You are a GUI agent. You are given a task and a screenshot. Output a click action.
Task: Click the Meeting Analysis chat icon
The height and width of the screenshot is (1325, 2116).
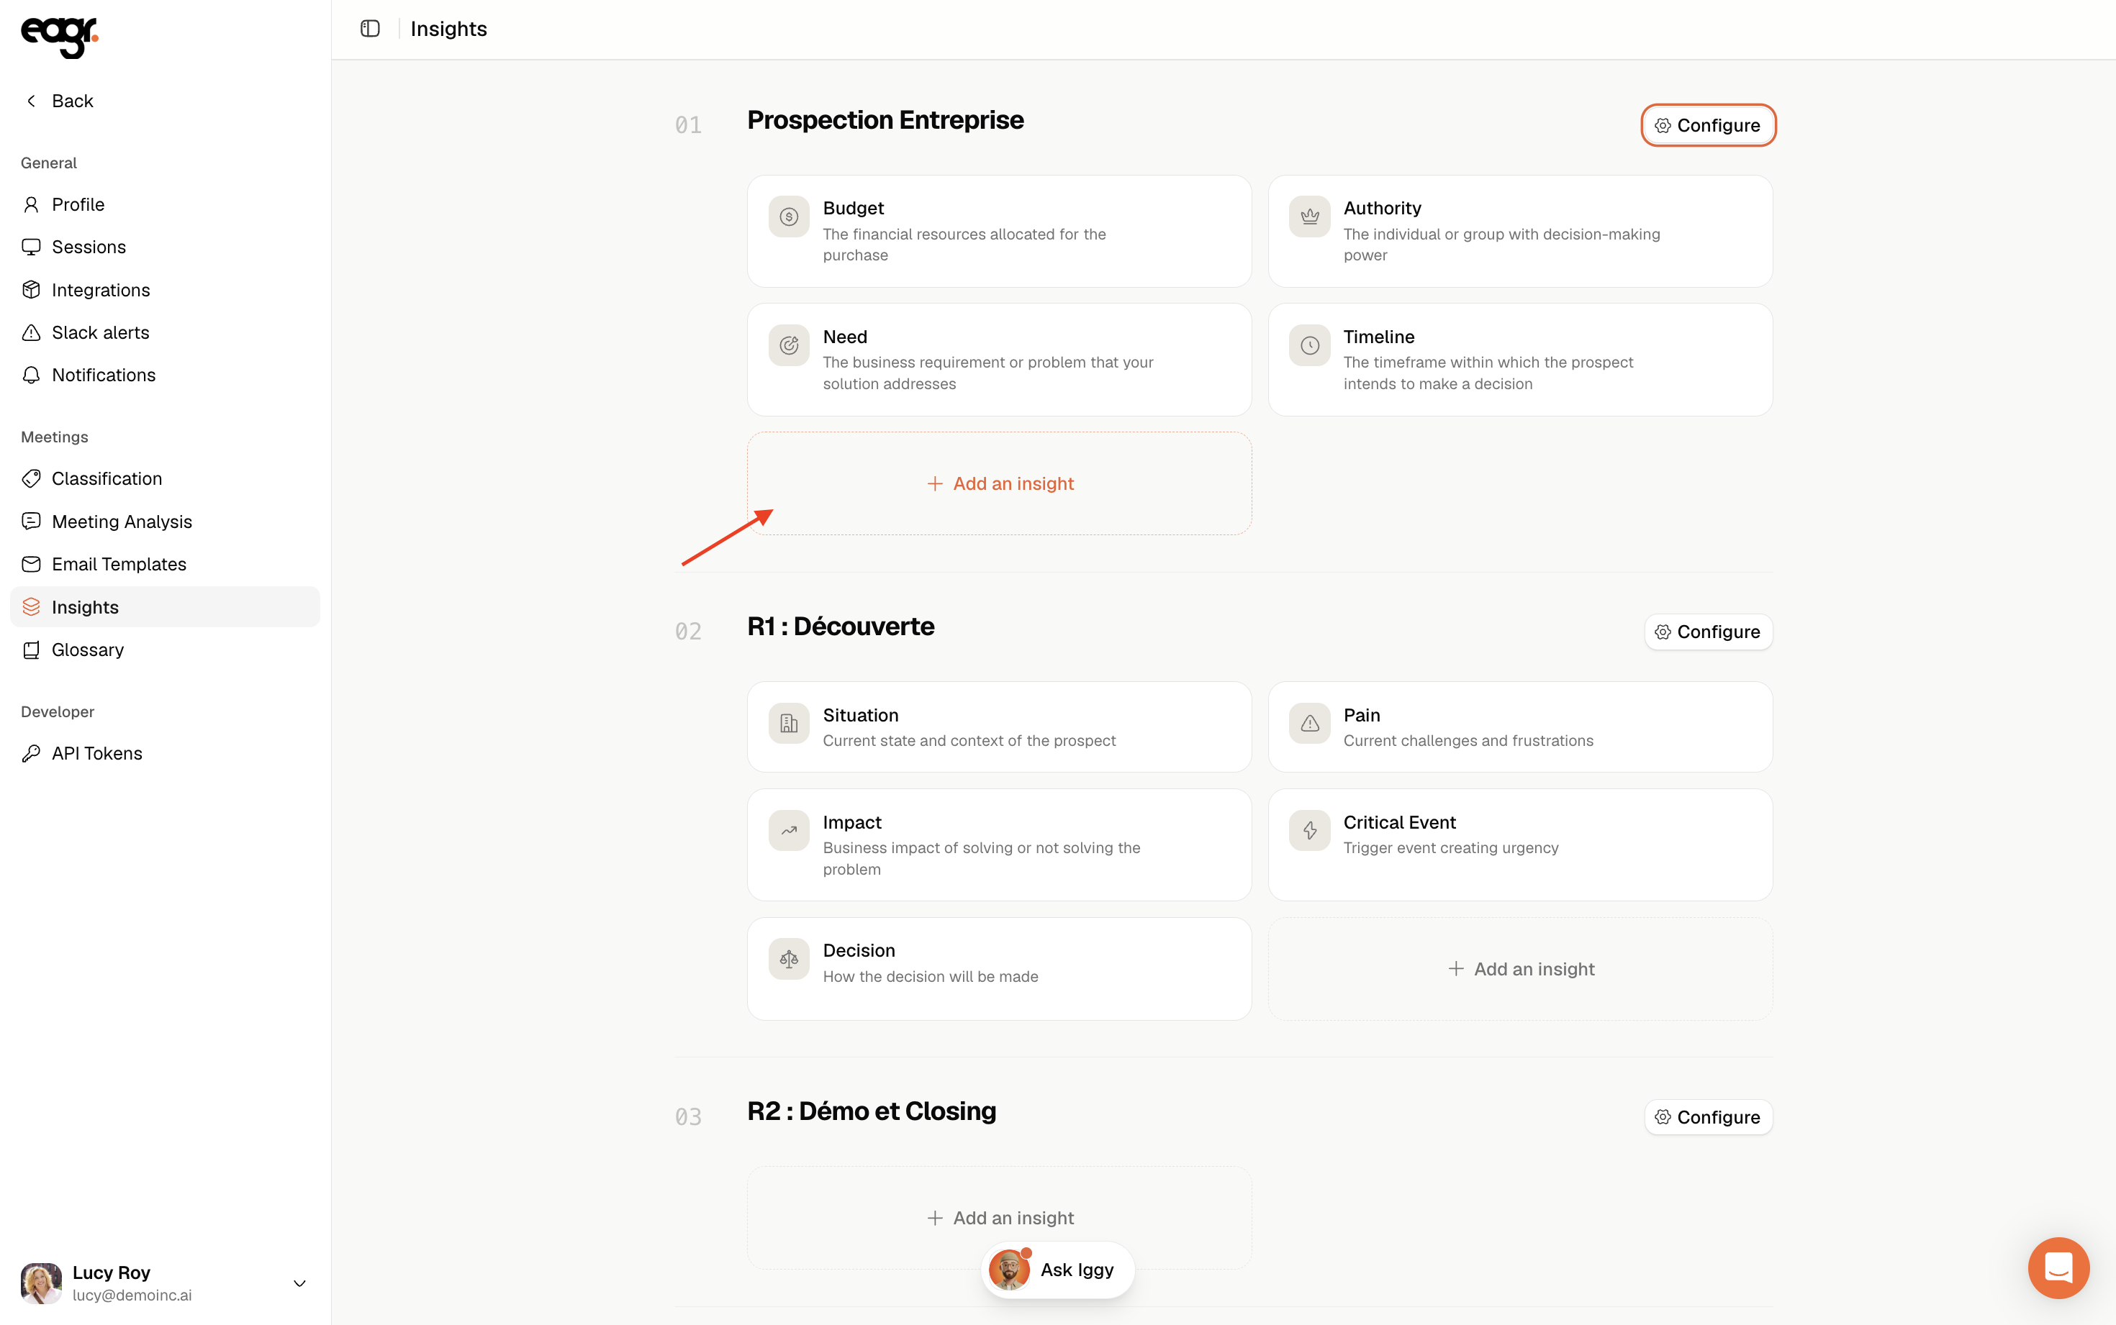[32, 522]
